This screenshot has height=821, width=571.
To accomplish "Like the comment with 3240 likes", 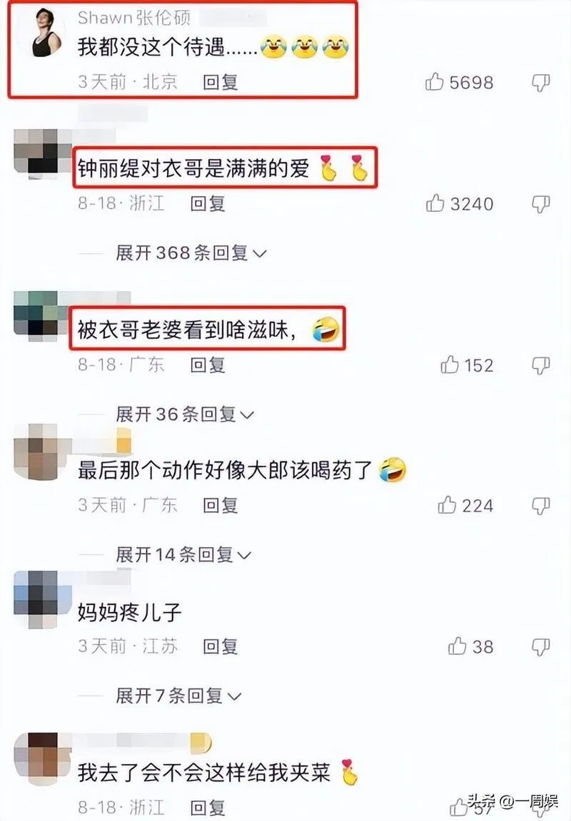I will [x=435, y=203].
